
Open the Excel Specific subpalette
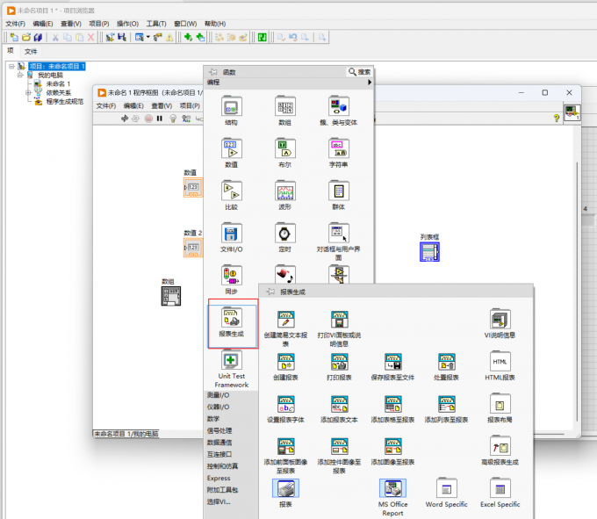[x=500, y=488]
